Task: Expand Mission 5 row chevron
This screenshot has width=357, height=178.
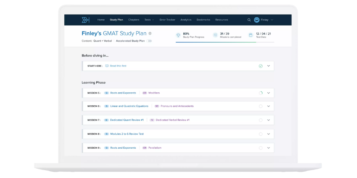Action: (x=268, y=93)
